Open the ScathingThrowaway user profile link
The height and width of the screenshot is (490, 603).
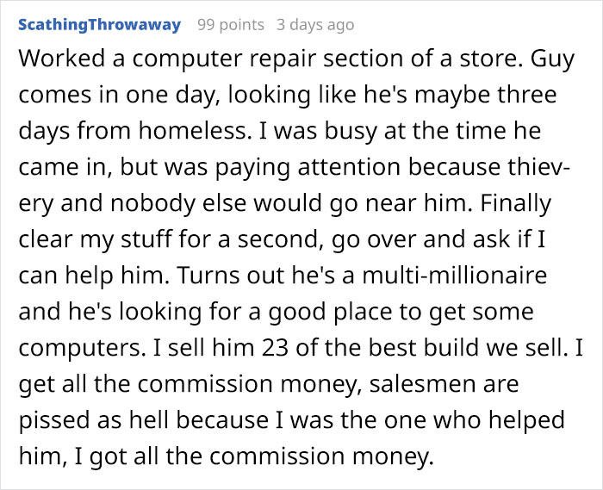(99, 25)
